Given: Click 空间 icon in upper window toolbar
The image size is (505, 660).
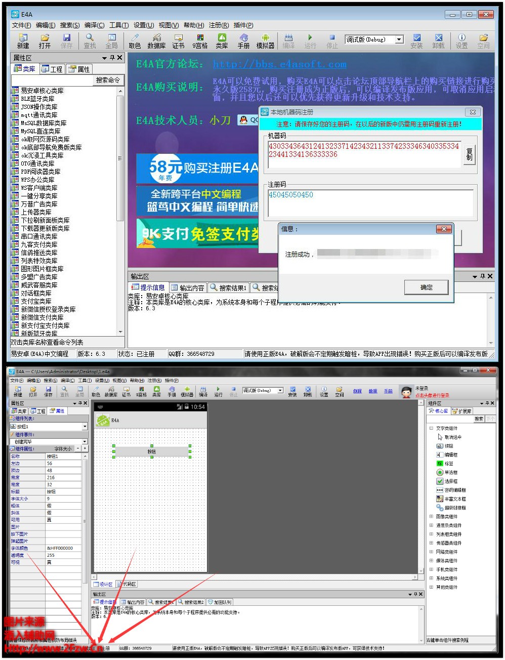Looking at the screenshot, I should coord(483,41).
